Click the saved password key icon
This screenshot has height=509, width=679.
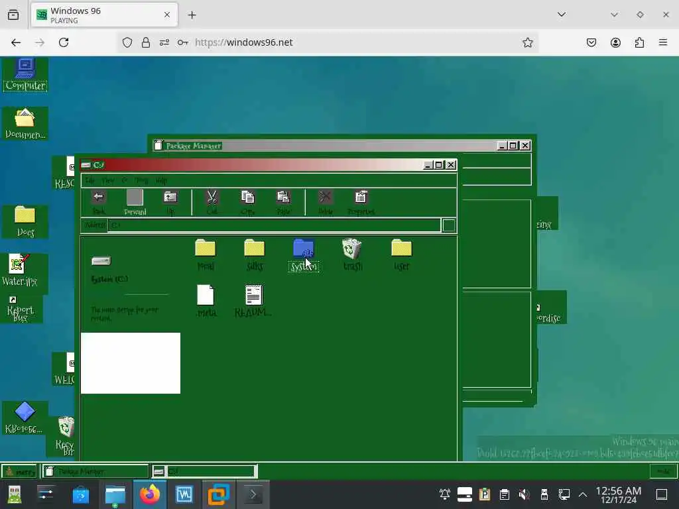183,42
